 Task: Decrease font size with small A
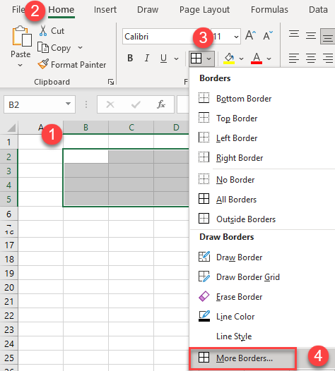(268, 36)
